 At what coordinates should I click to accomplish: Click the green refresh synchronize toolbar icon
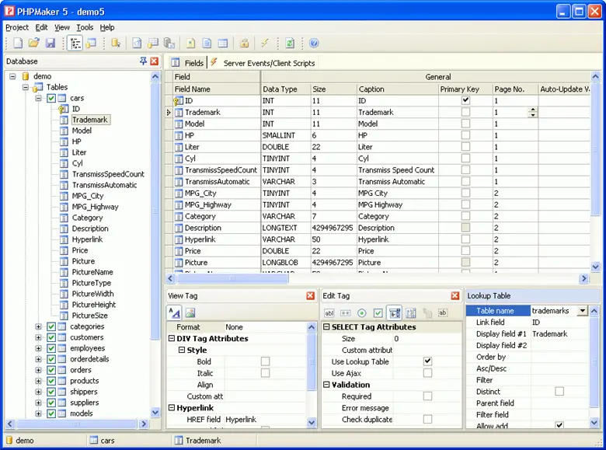[289, 44]
